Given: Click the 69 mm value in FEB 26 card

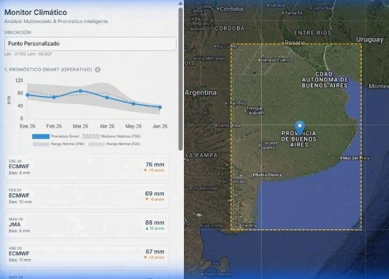Looking at the screenshot, I should pyautogui.click(x=155, y=194).
